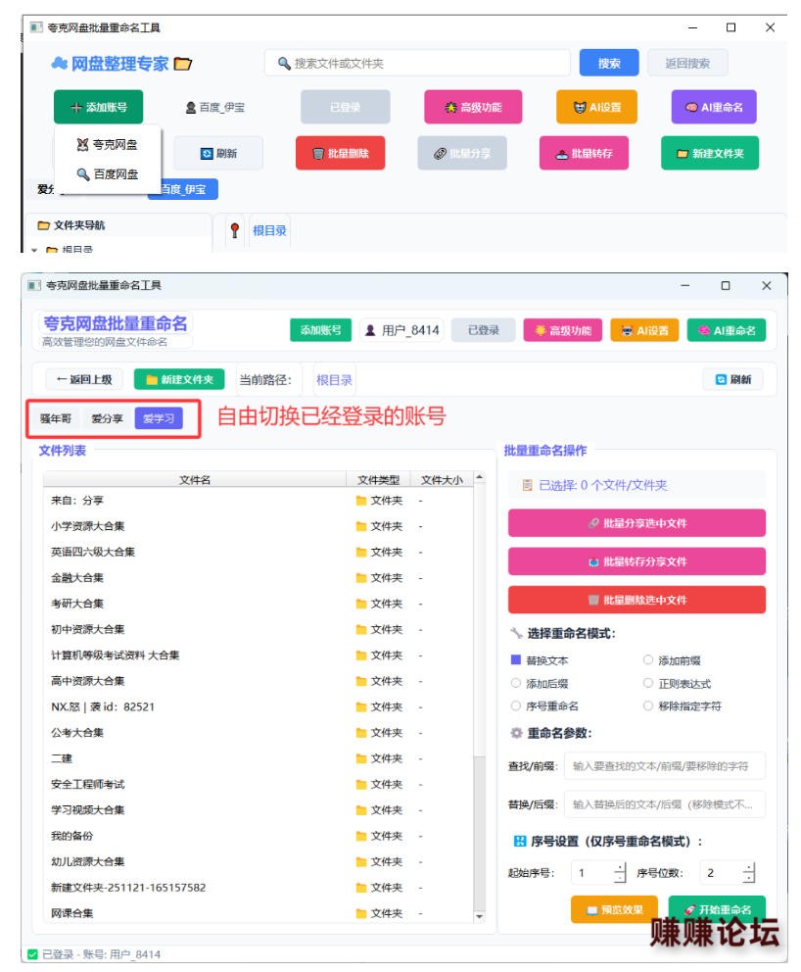Select the folder icon in the 我的备份 row

click(x=361, y=836)
